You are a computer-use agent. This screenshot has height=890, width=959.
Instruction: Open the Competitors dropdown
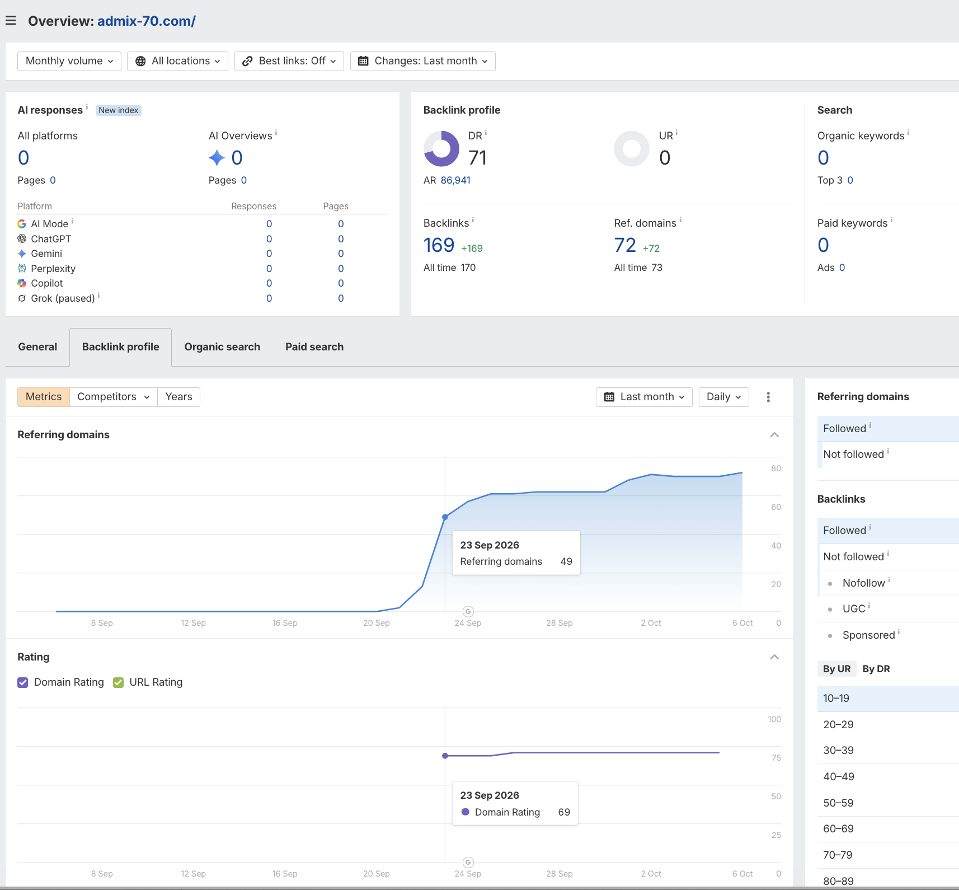pos(114,397)
